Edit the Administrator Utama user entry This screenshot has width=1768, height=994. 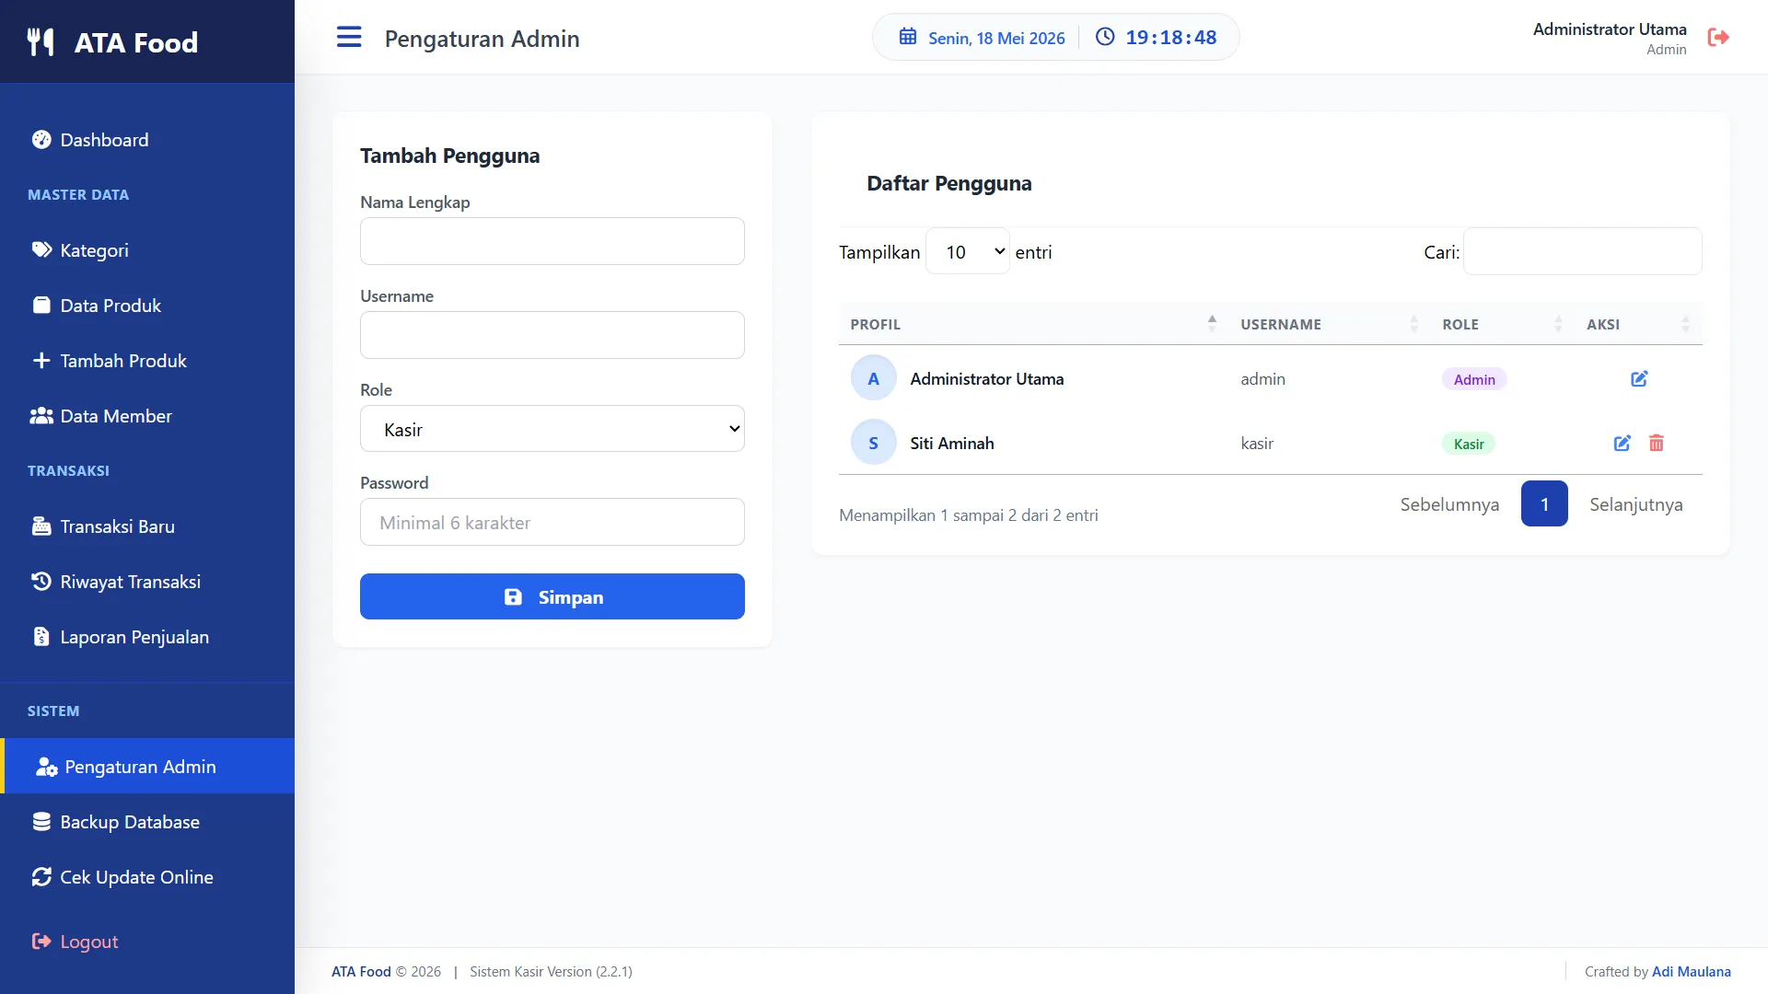pyautogui.click(x=1639, y=379)
